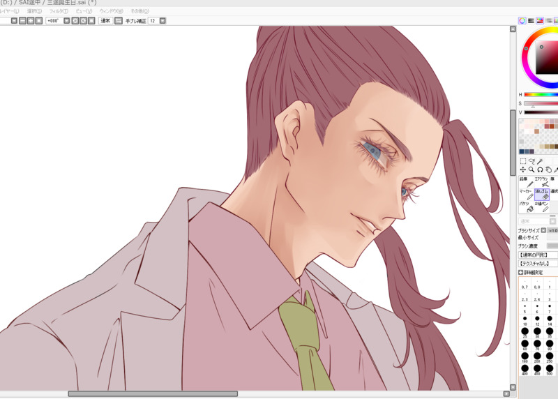Open the 【テクスチャなし】 texture dropdown
Viewport: 558px width, 399px height.
tap(538, 264)
